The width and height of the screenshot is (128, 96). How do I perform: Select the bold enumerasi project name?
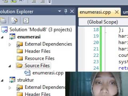tap(29, 37)
